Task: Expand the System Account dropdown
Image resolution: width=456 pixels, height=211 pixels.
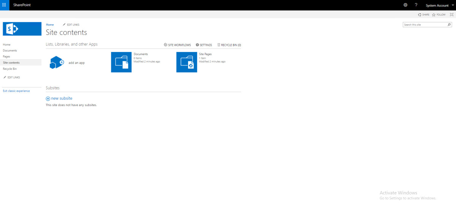Action: (439, 5)
